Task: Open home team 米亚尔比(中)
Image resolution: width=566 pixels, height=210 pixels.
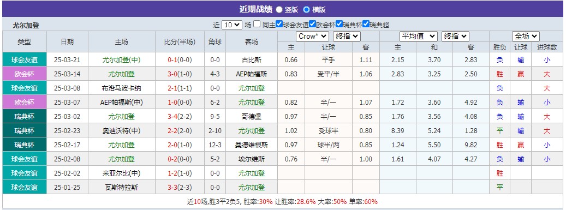Action: 121,173
